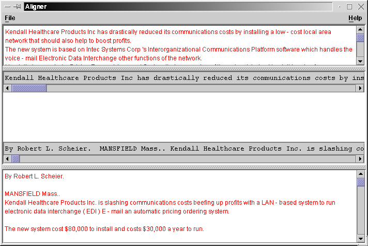
Task: Click left arrow of the second sentence scrollbar
Action: (x=8, y=159)
